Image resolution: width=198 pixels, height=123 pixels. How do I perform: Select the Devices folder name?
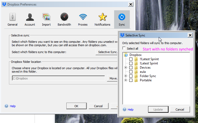point(145,68)
